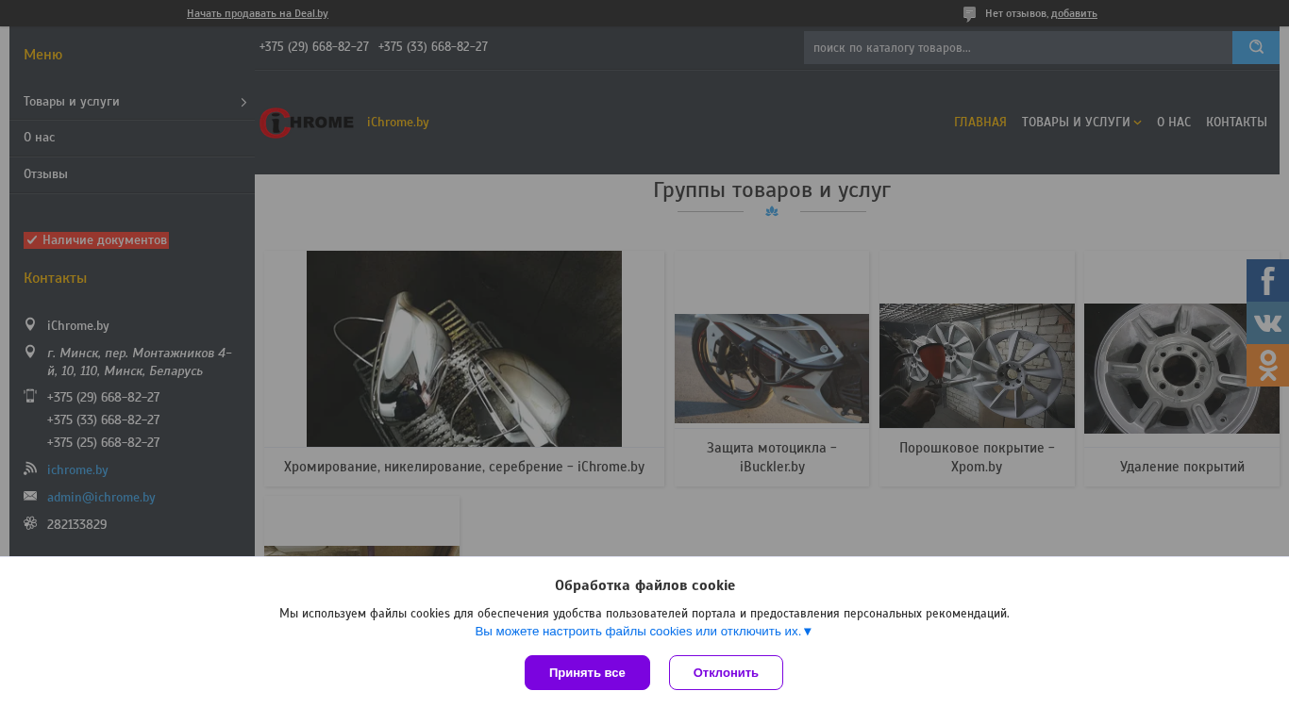Expand the sidebar Товары и услуги submenu arrow
The height and width of the screenshot is (724, 1289).
[x=243, y=102]
